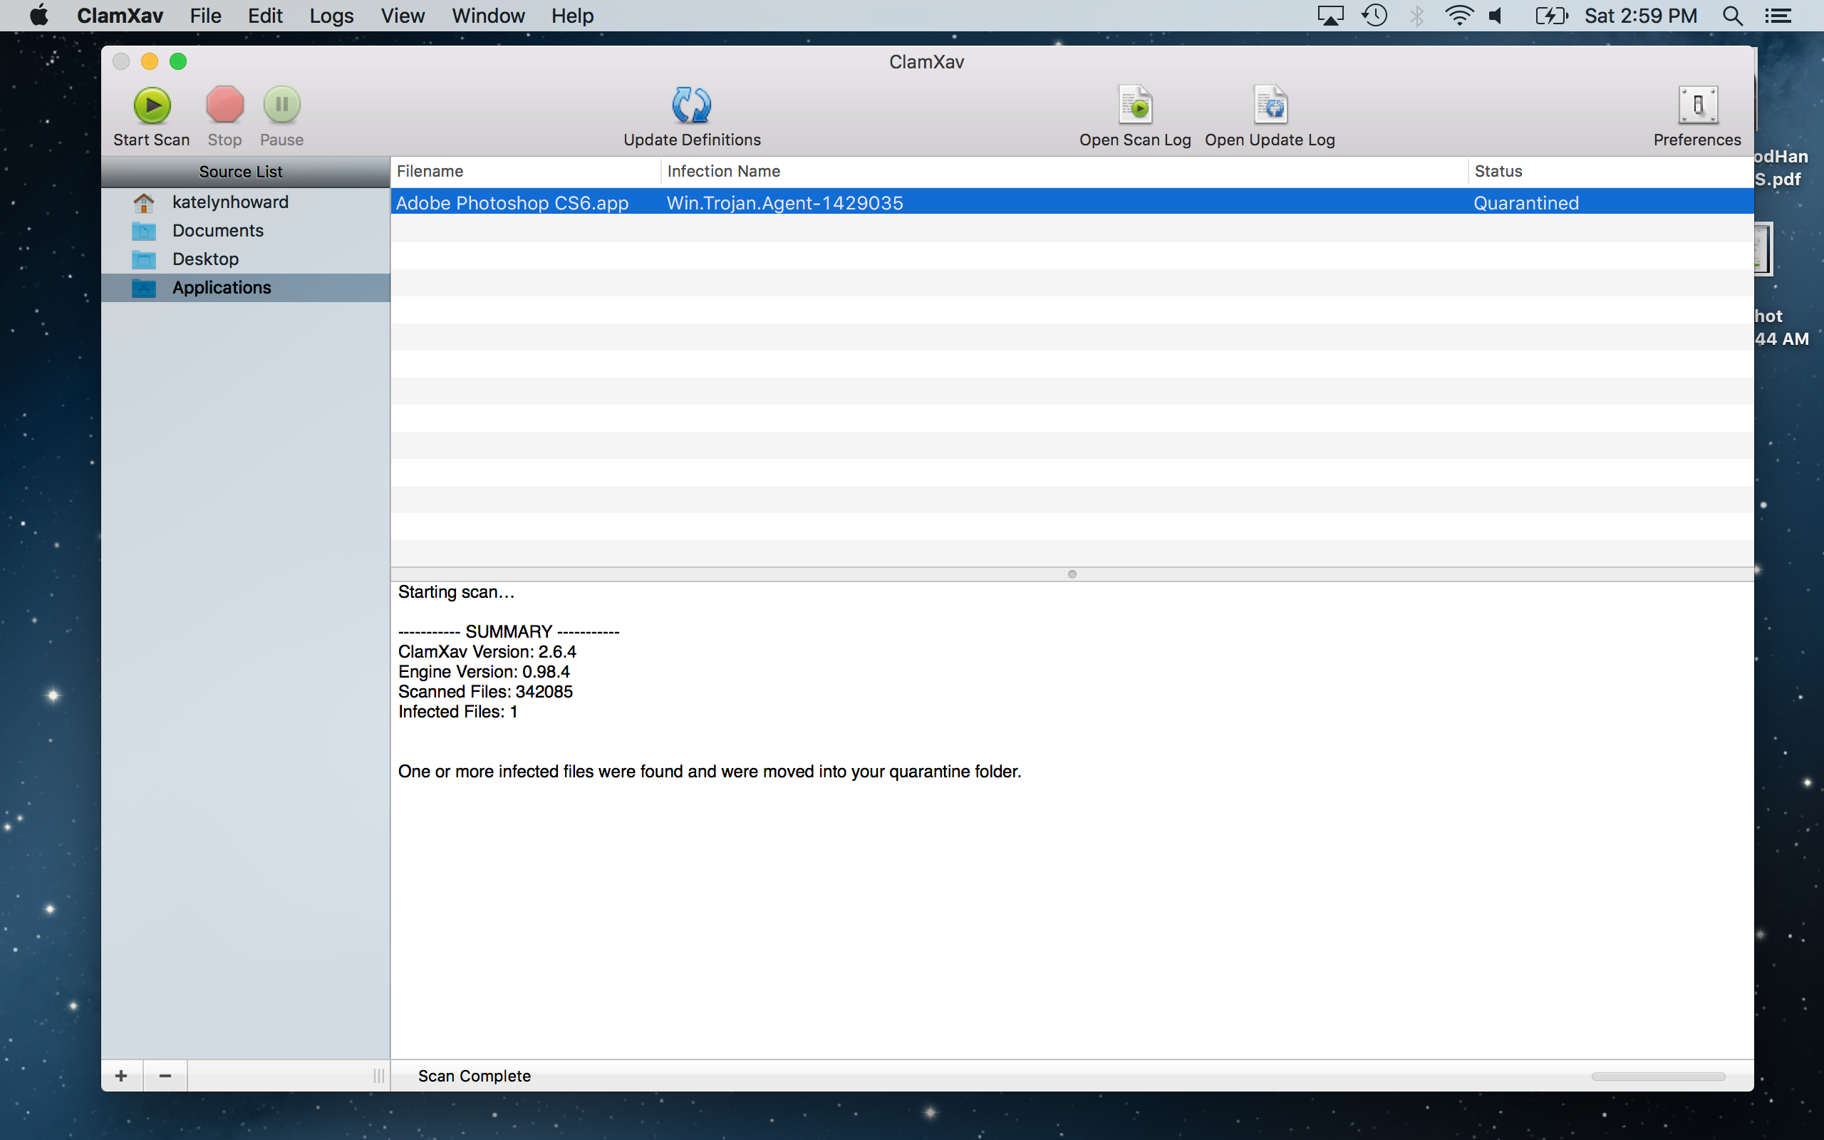Open Scan Log from toolbar
This screenshot has width=1824, height=1140.
click(x=1135, y=105)
